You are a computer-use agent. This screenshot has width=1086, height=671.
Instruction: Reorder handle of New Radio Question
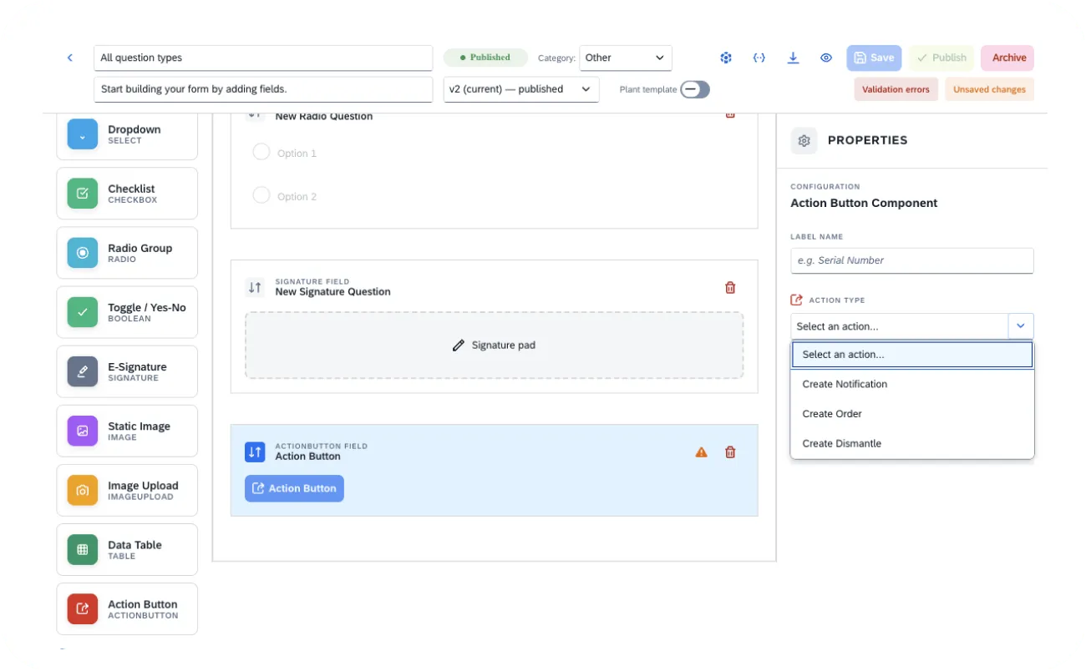[255, 115]
